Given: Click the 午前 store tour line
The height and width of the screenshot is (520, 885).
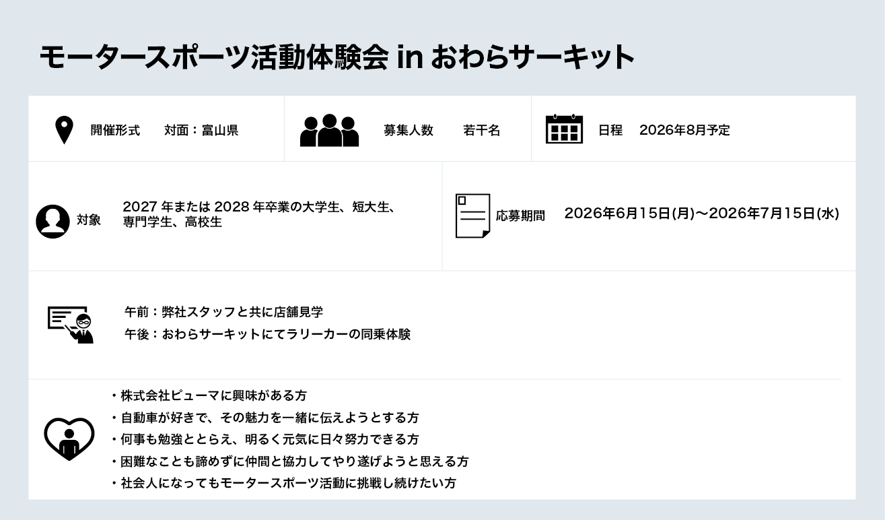Looking at the screenshot, I should 223,312.
